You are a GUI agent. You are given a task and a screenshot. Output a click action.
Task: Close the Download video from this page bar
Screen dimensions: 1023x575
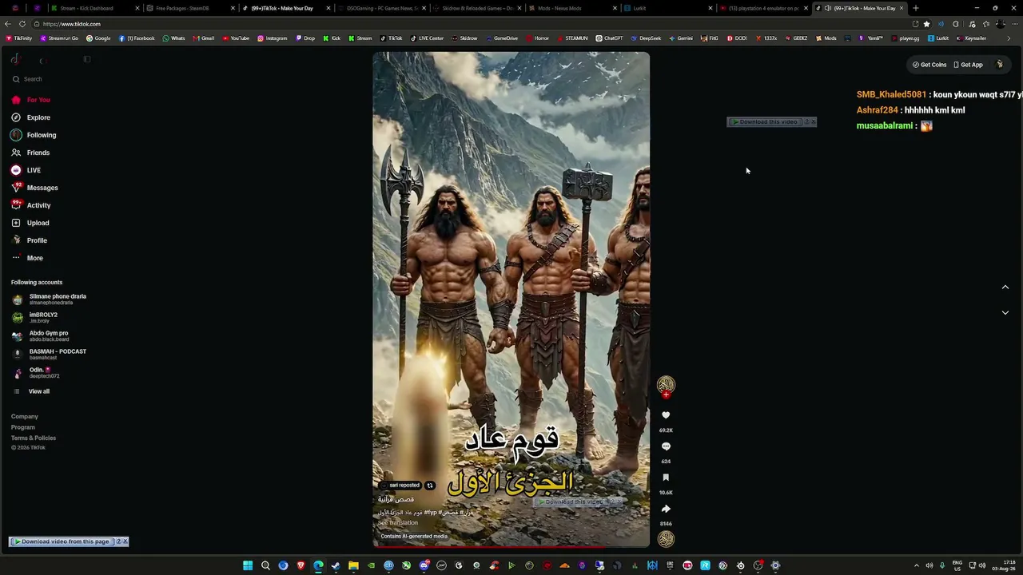tap(125, 541)
